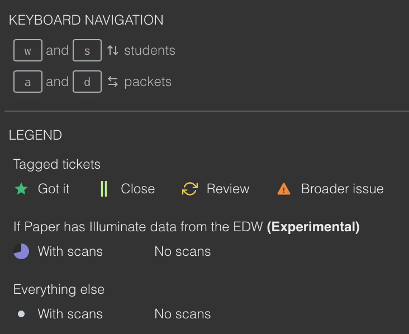Click the yellow Review refresh arrows icon
409x334 pixels.
pyautogui.click(x=190, y=189)
